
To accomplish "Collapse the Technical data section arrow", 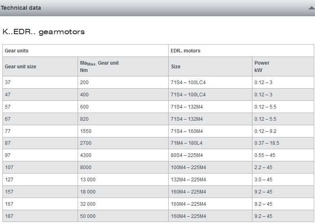I will 312,8.
